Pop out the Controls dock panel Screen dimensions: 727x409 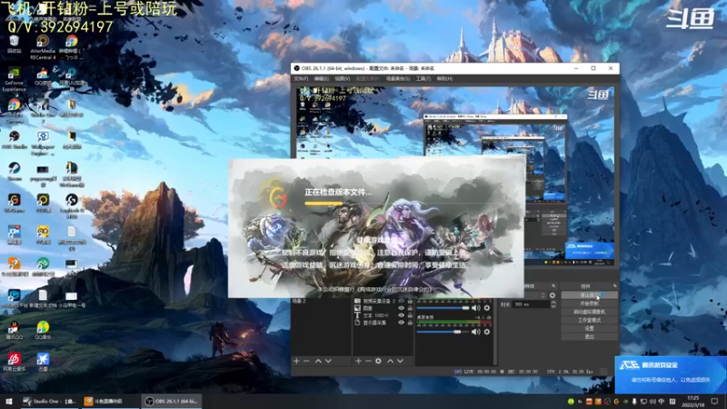coord(615,286)
